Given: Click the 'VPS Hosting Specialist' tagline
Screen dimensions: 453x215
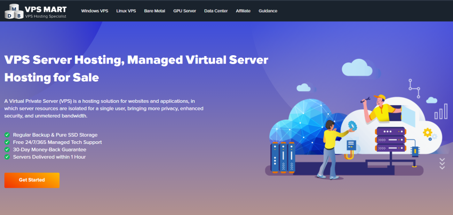Looking at the screenshot, I should tap(46, 16).
